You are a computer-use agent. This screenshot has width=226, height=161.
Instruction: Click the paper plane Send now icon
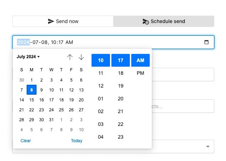click(51, 21)
